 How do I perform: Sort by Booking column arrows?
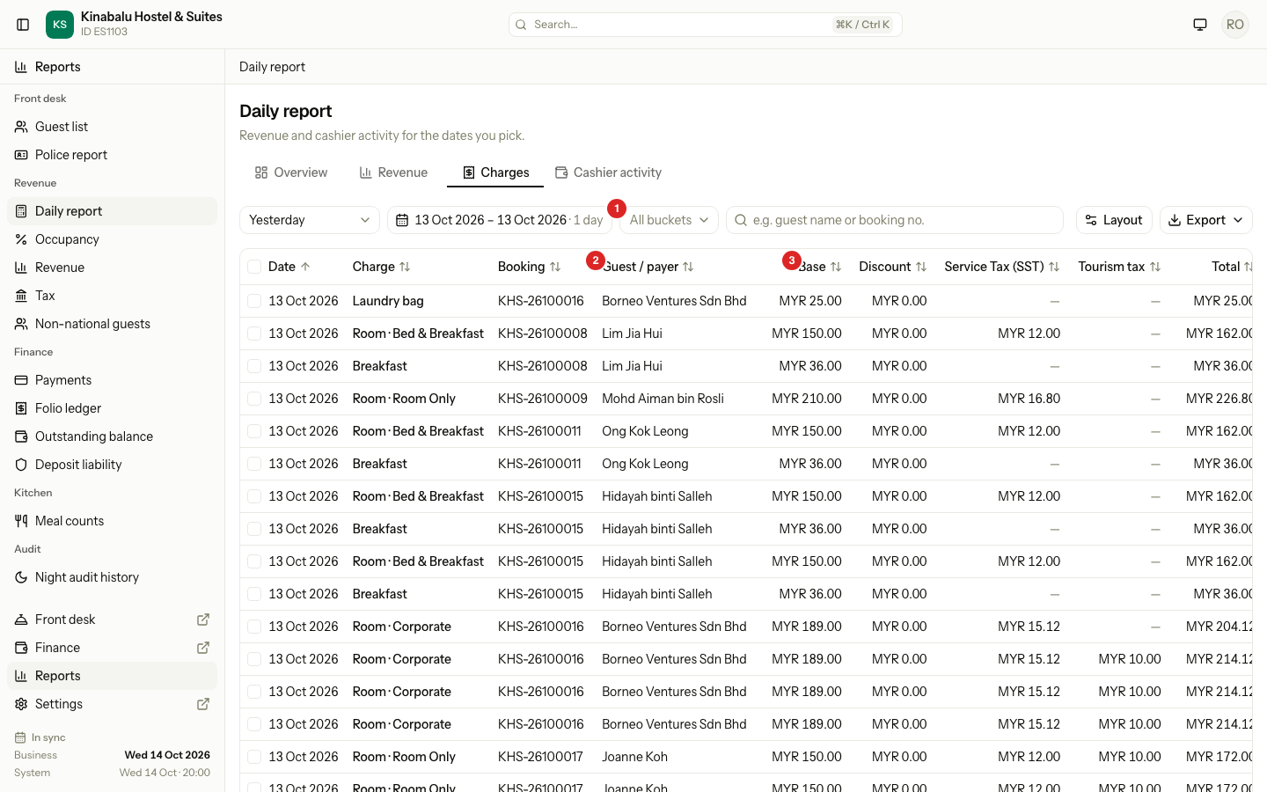point(555,267)
